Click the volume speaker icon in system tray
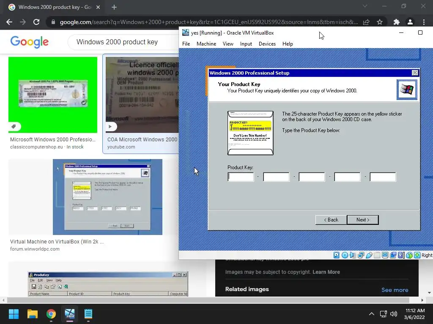 click(394, 314)
